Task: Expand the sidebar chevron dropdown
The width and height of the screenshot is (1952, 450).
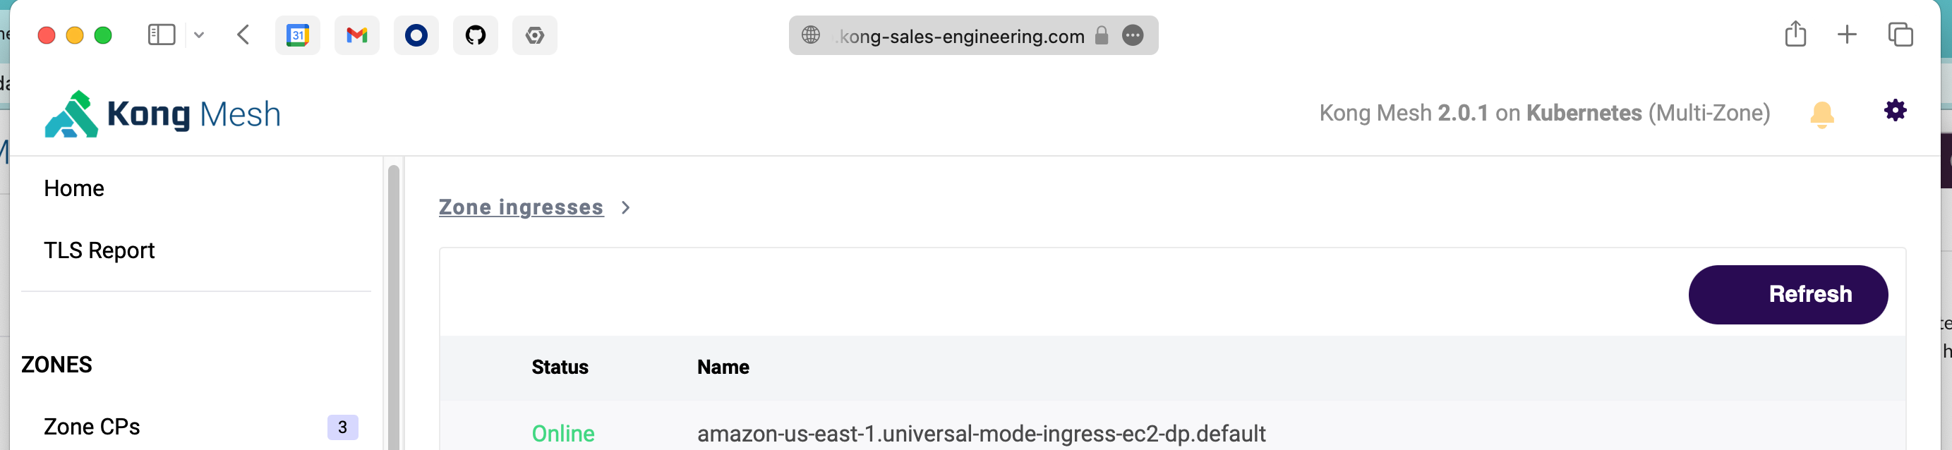Action: click(x=199, y=35)
